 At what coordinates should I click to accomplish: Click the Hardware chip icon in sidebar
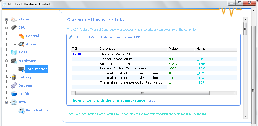coord(14,61)
